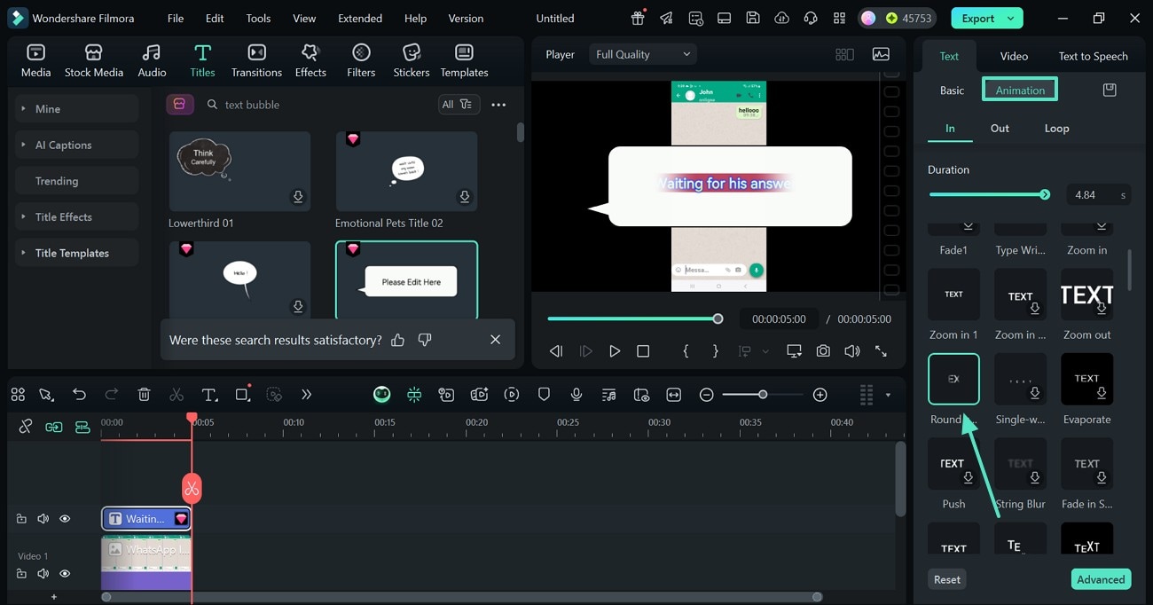The image size is (1153, 605).
Task: Click the timeline zoom slider
Action: [763, 395]
